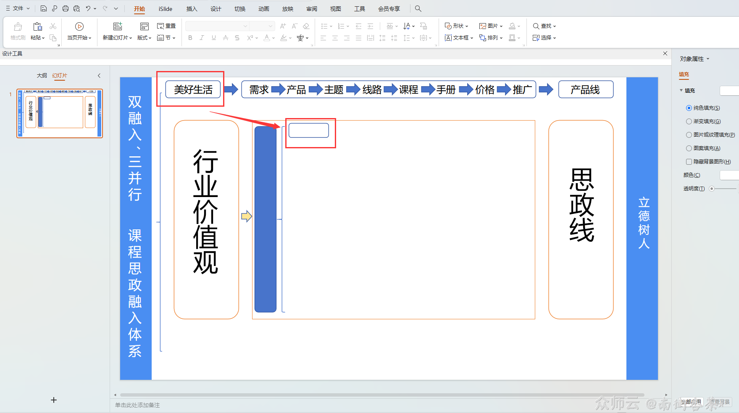Image resolution: width=739 pixels, height=413 pixels.
Task: Switch to the 大纲 outline view
Action: coord(42,75)
